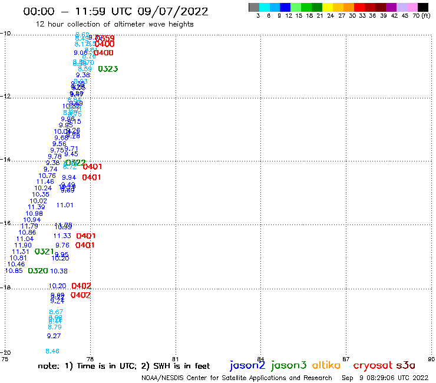The image size is (436, 383).
Task: Select the pure blue swatch in the legend
Action: point(285,7)
